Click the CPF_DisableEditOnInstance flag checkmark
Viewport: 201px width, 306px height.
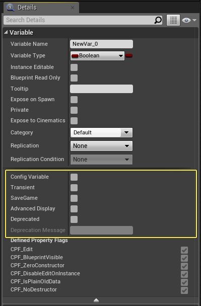(x=184, y=274)
